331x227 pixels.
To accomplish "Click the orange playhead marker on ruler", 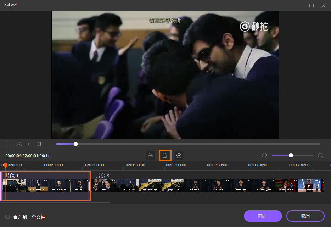I will tap(5, 166).
